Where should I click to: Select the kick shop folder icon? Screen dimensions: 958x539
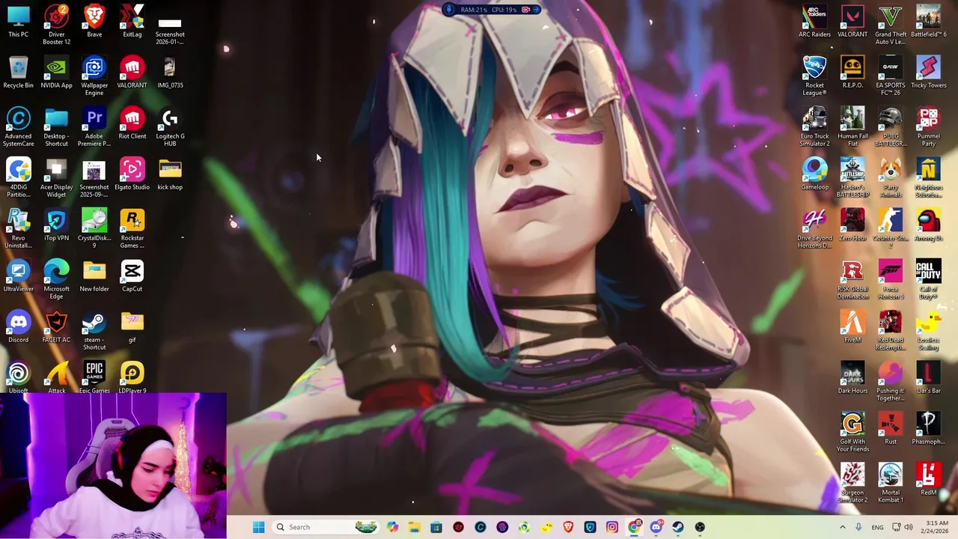170,174
